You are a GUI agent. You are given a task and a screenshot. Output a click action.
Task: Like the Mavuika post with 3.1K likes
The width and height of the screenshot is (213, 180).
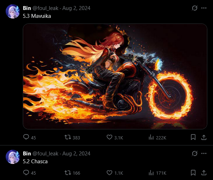pos(115,137)
